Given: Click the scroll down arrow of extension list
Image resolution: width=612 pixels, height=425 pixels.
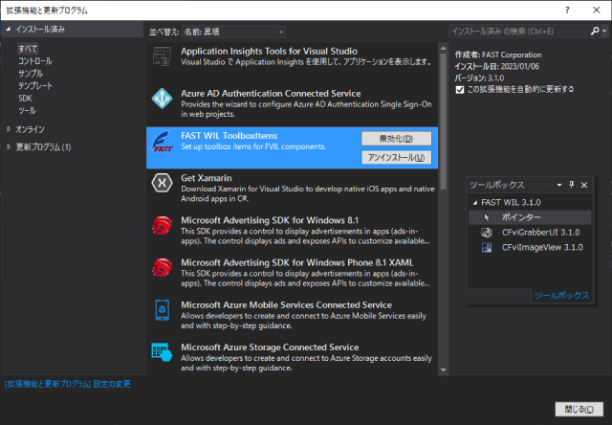Looking at the screenshot, I should (444, 369).
